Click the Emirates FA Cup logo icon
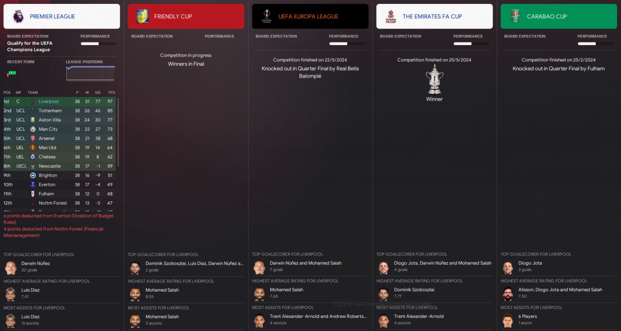This screenshot has height=331, width=621. (391, 16)
